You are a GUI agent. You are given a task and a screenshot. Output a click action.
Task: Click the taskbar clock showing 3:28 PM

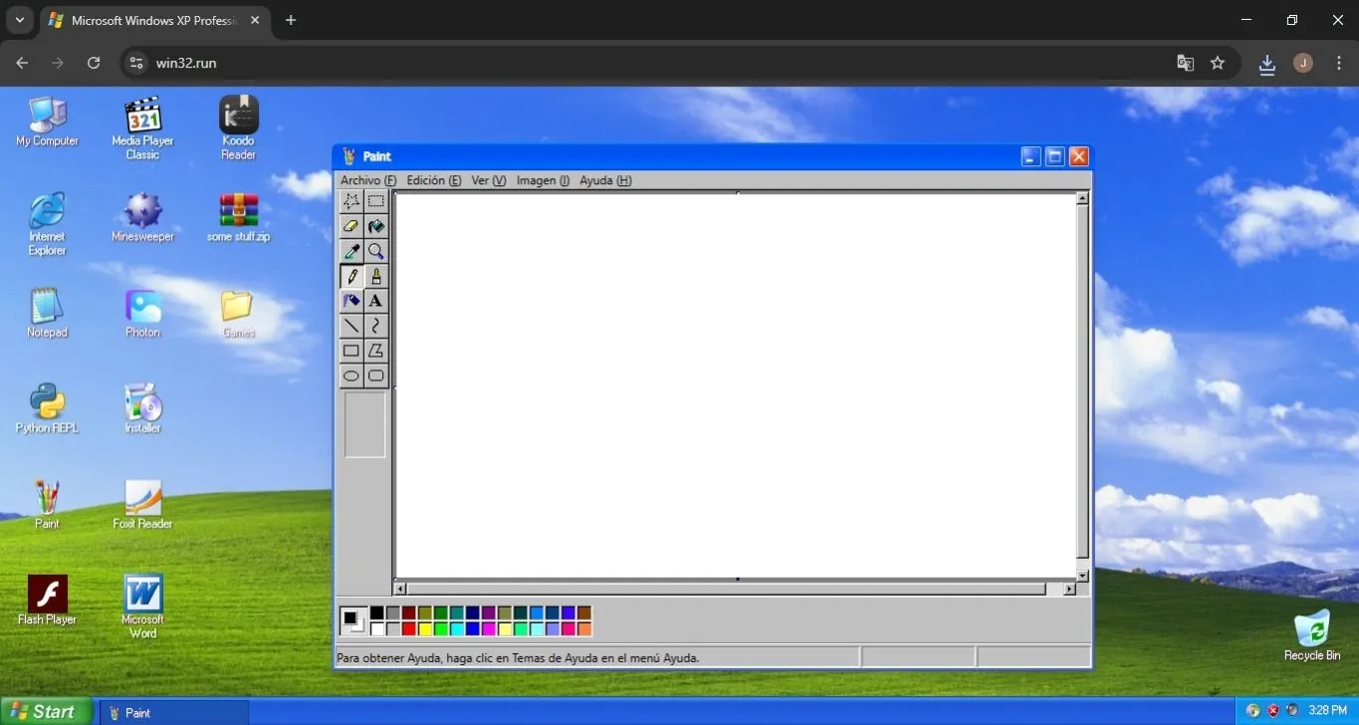pyautogui.click(x=1327, y=711)
